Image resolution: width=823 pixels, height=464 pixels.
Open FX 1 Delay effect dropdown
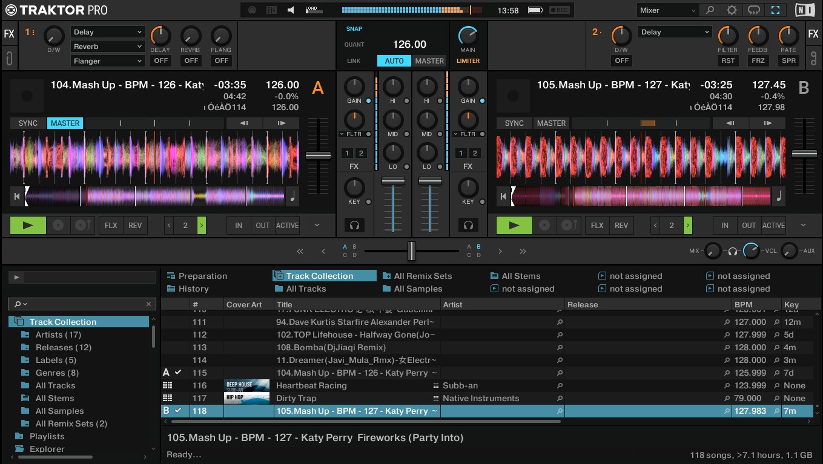(107, 32)
